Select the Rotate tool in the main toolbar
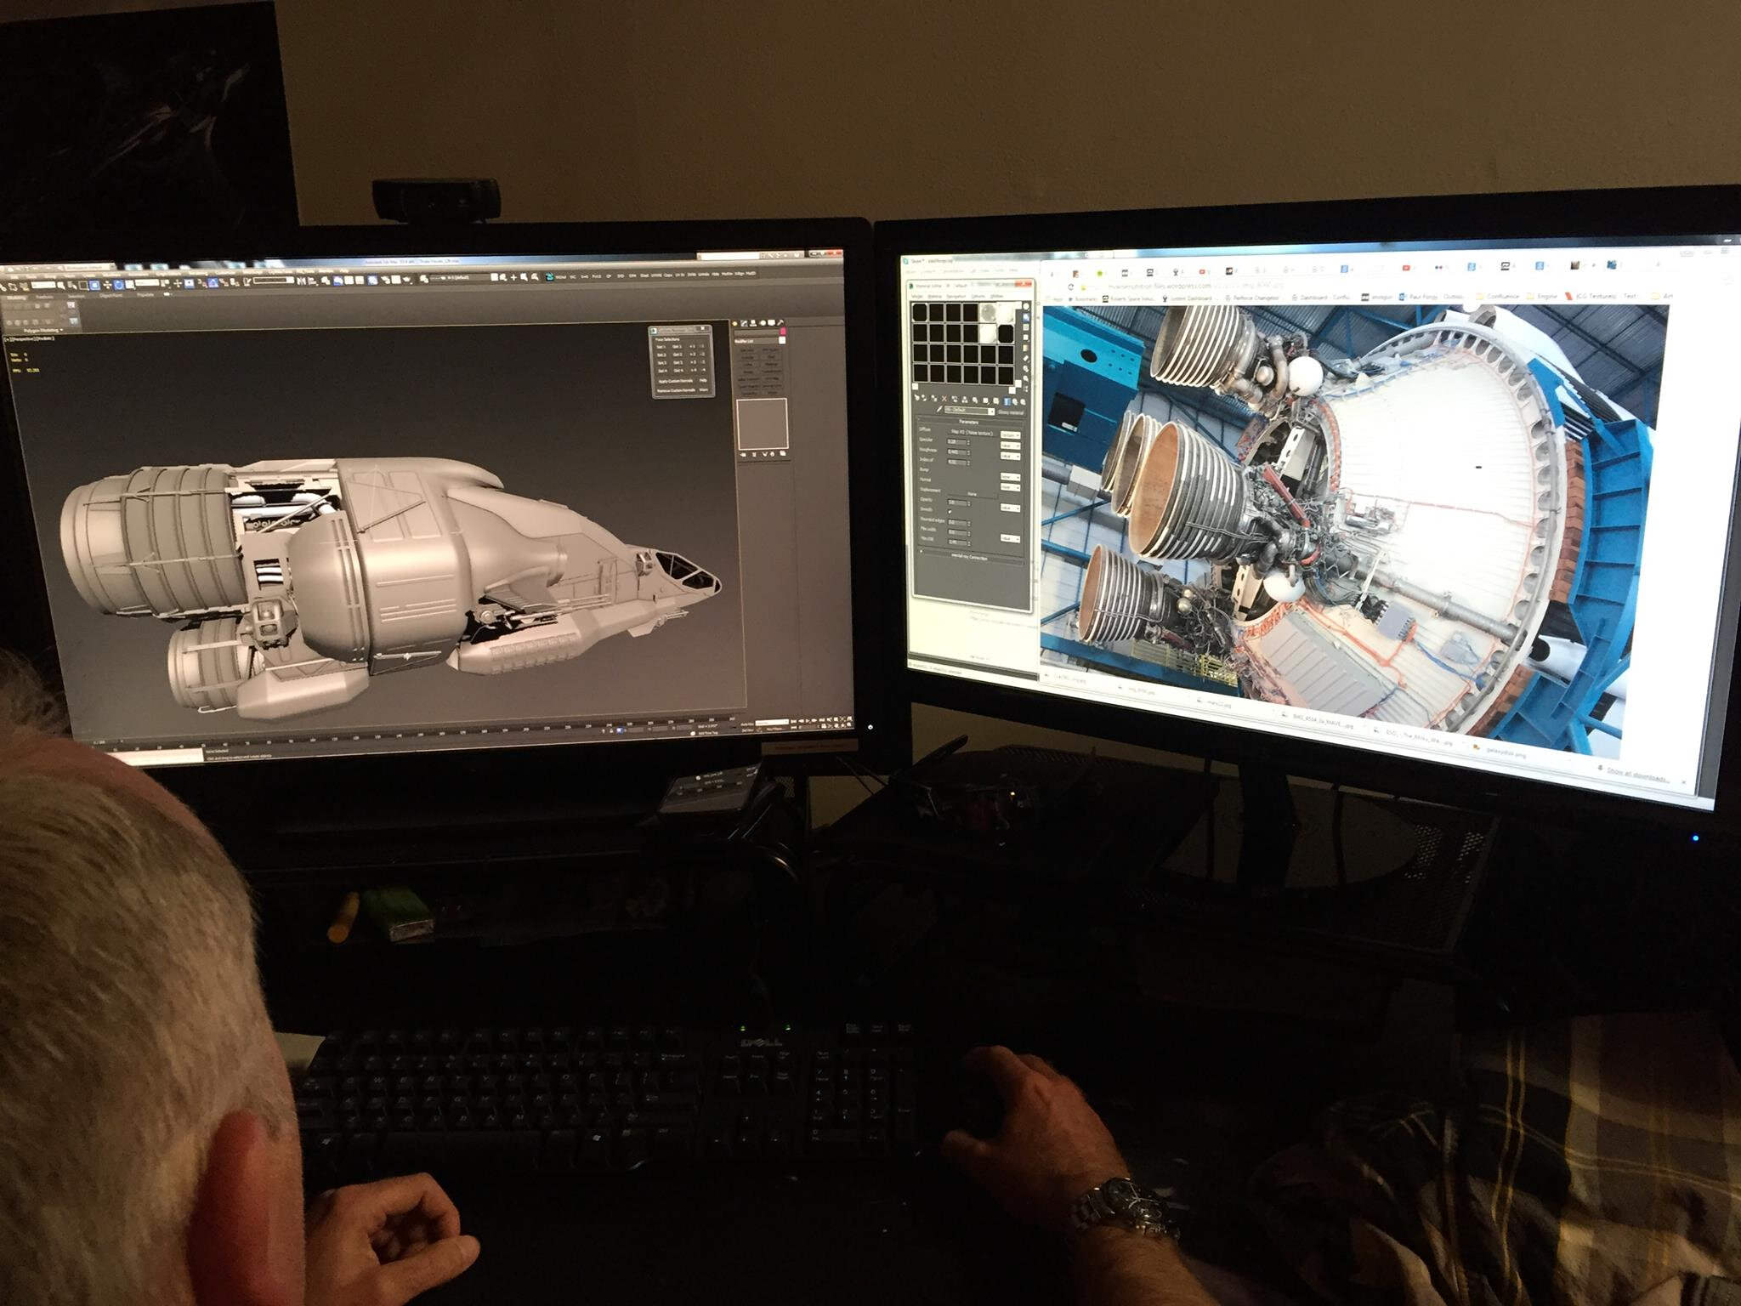 tap(119, 284)
